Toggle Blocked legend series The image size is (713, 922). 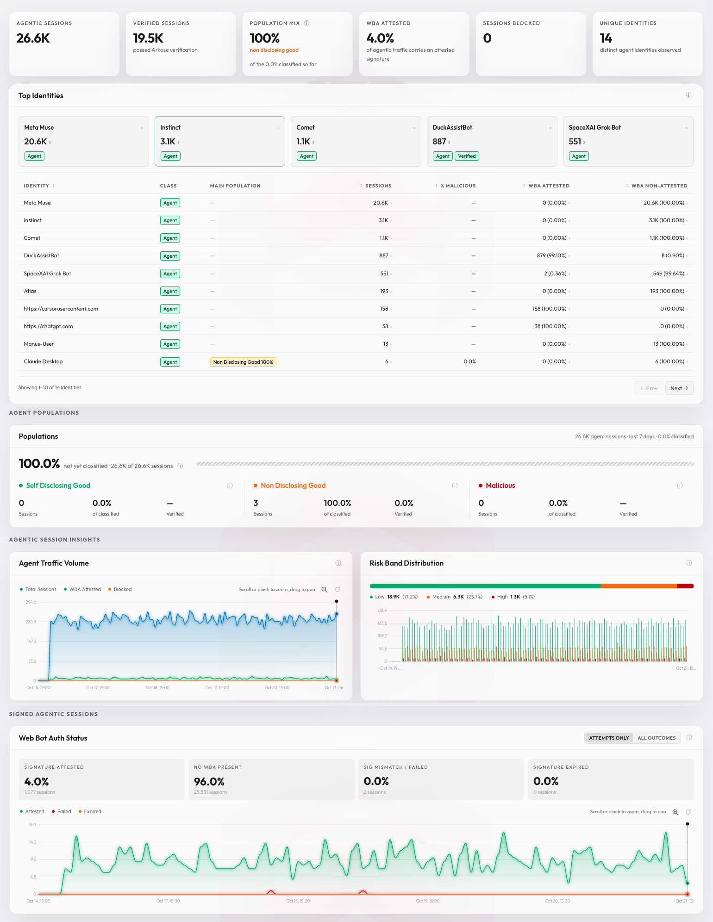click(120, 589)
